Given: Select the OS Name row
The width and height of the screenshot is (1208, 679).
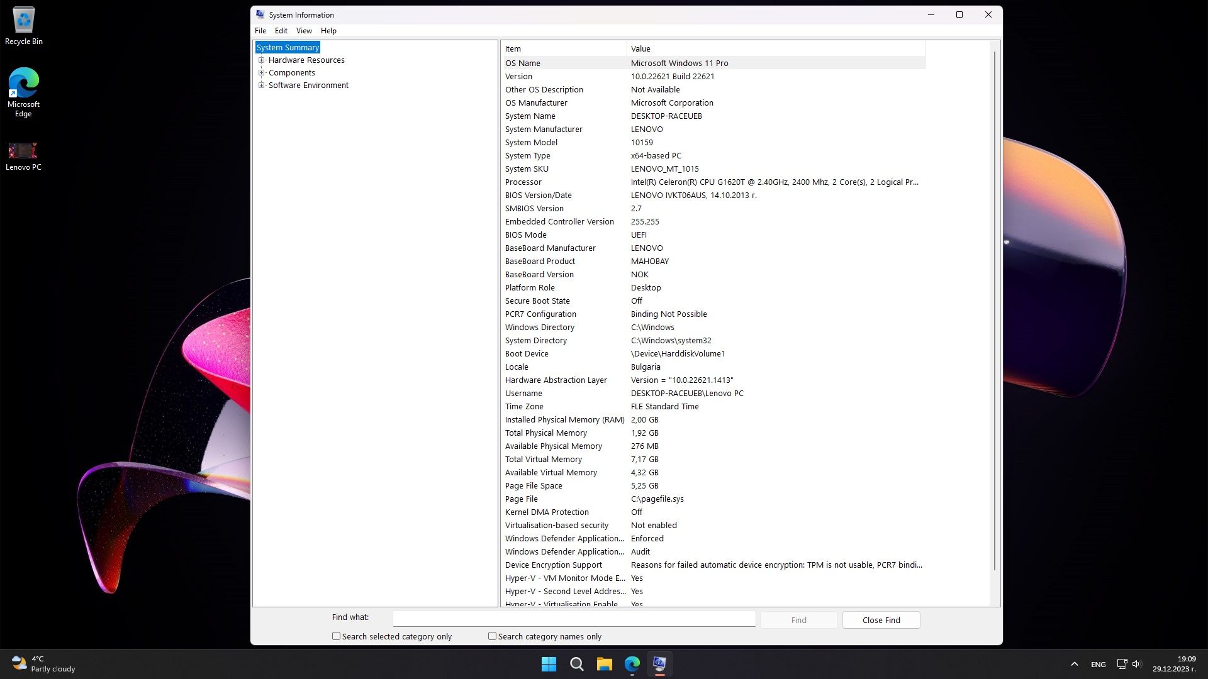Looking at the screenshot, I should 713,63.
